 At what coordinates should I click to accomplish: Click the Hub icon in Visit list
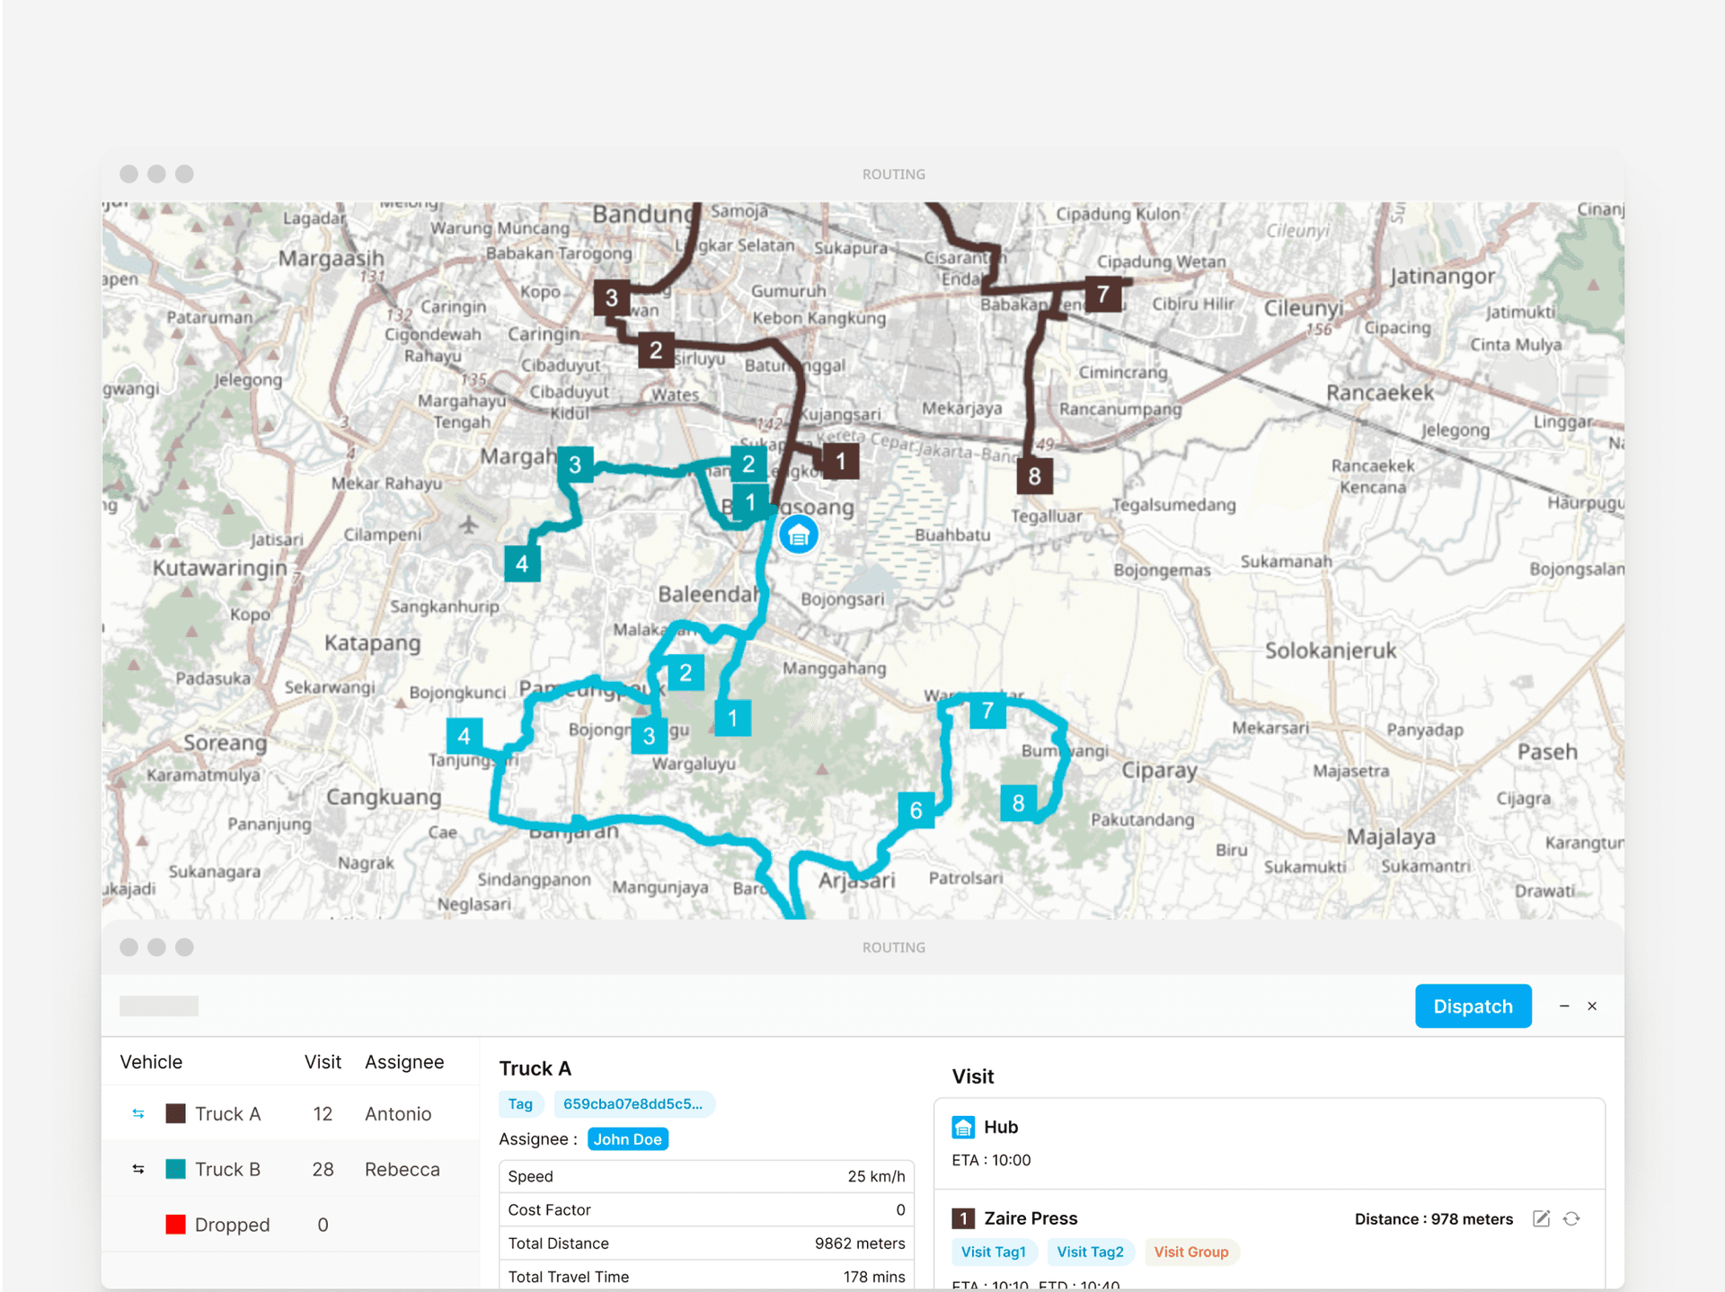[x=963, y=1127]
